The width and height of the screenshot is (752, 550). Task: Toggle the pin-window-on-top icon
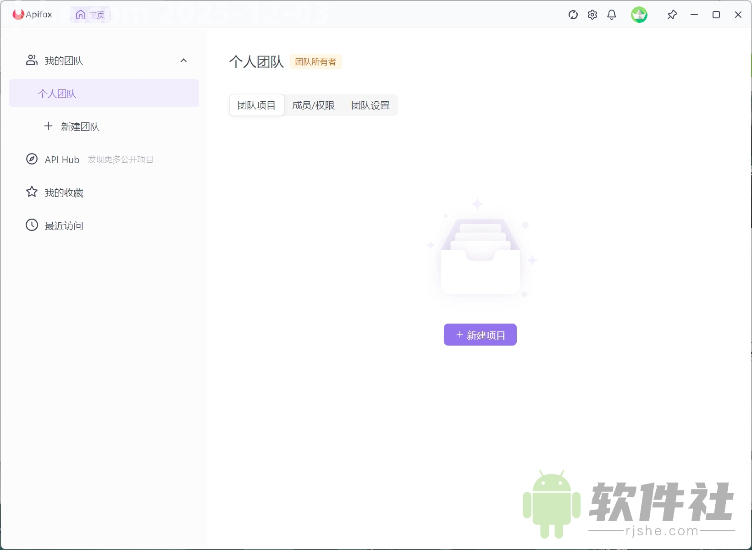(672, 15)
